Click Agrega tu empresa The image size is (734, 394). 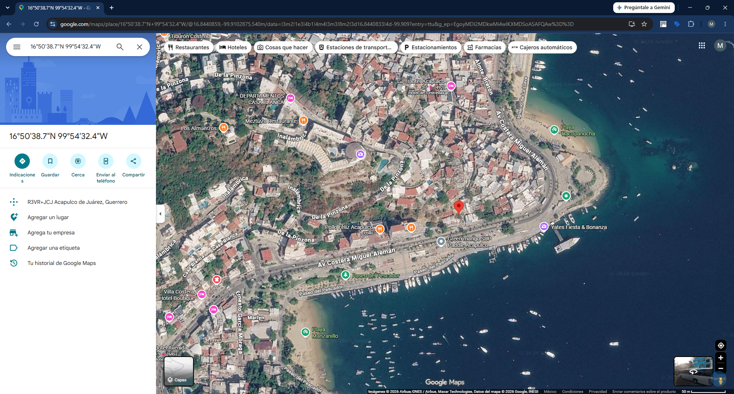(x=78, y=233)
